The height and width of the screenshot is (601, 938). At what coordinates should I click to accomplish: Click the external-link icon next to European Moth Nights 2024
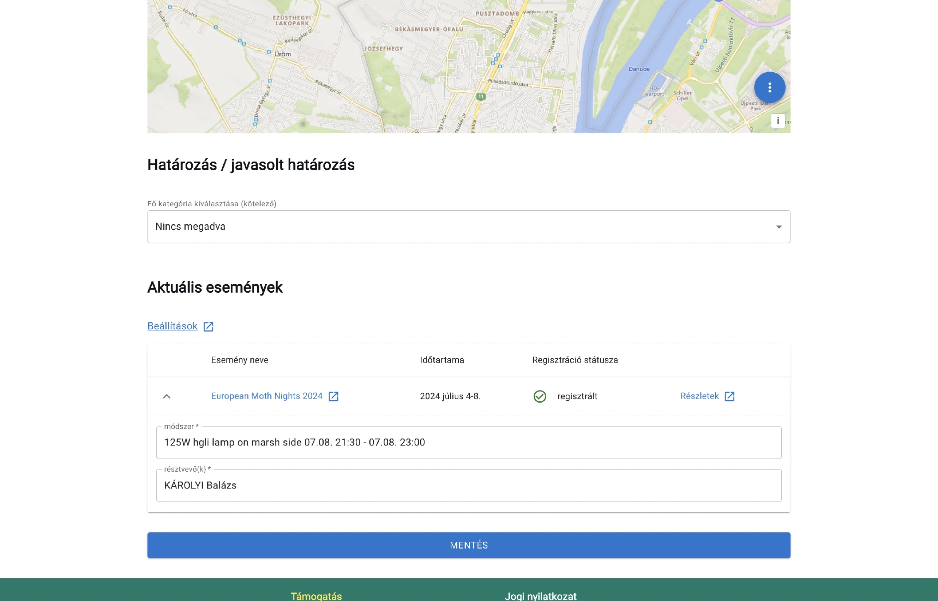[334, 396]
